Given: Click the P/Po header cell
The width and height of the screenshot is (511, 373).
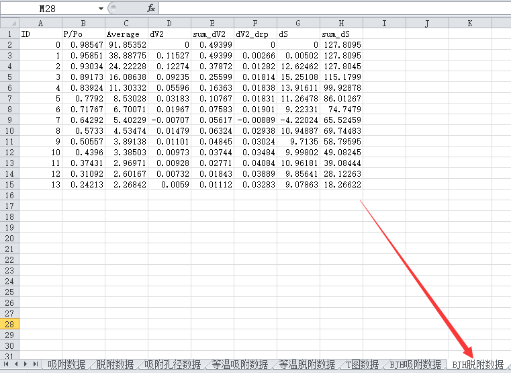Looking at the screenshot, I should tap(83, 34).
